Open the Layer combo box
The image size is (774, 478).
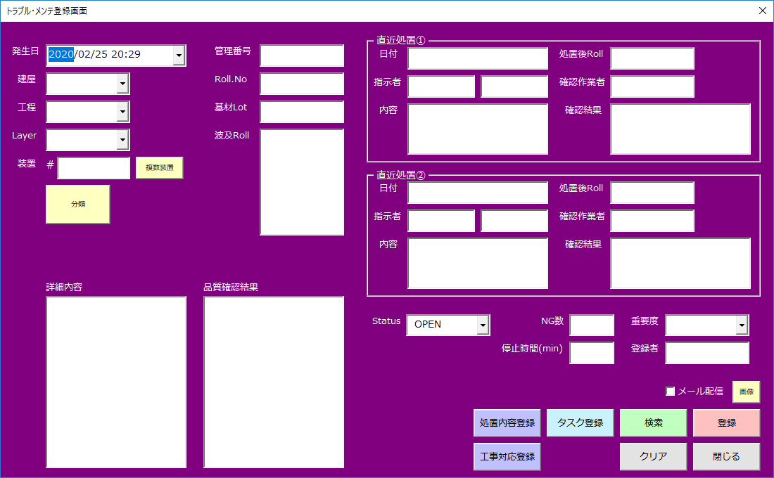122,140
